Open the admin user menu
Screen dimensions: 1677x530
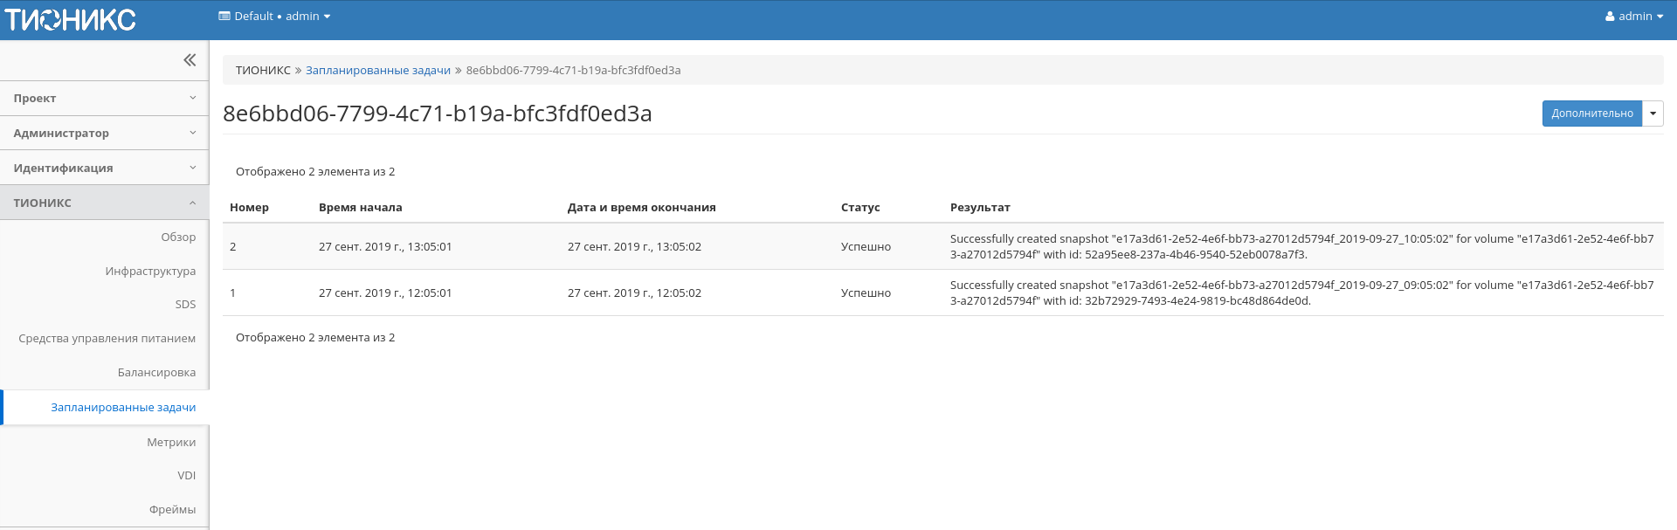click(1633, 17)
